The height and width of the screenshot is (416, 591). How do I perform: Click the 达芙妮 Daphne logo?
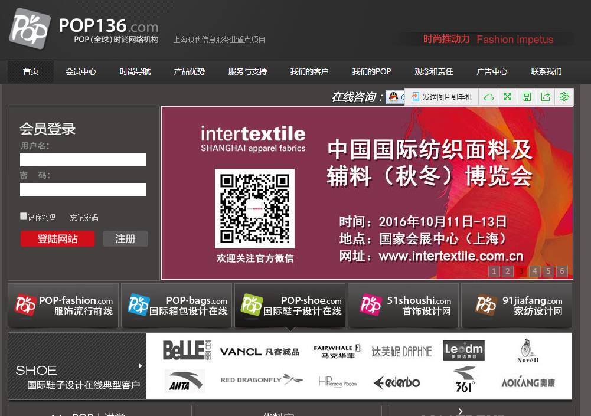coord(401,352)
